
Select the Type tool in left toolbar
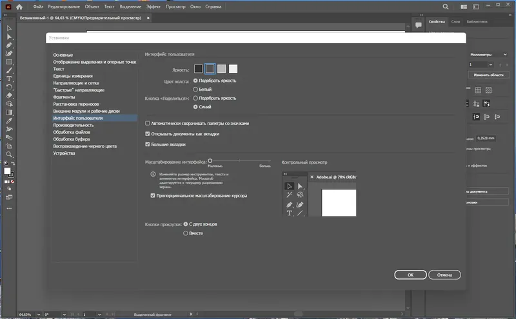point(9,79)
